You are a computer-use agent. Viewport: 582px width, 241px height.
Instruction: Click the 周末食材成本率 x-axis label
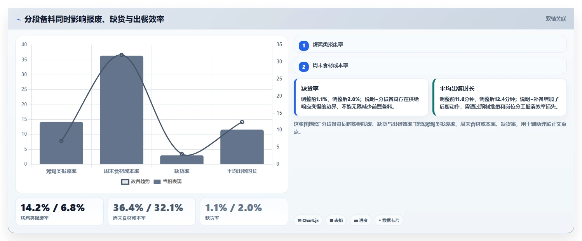(122, 171)
